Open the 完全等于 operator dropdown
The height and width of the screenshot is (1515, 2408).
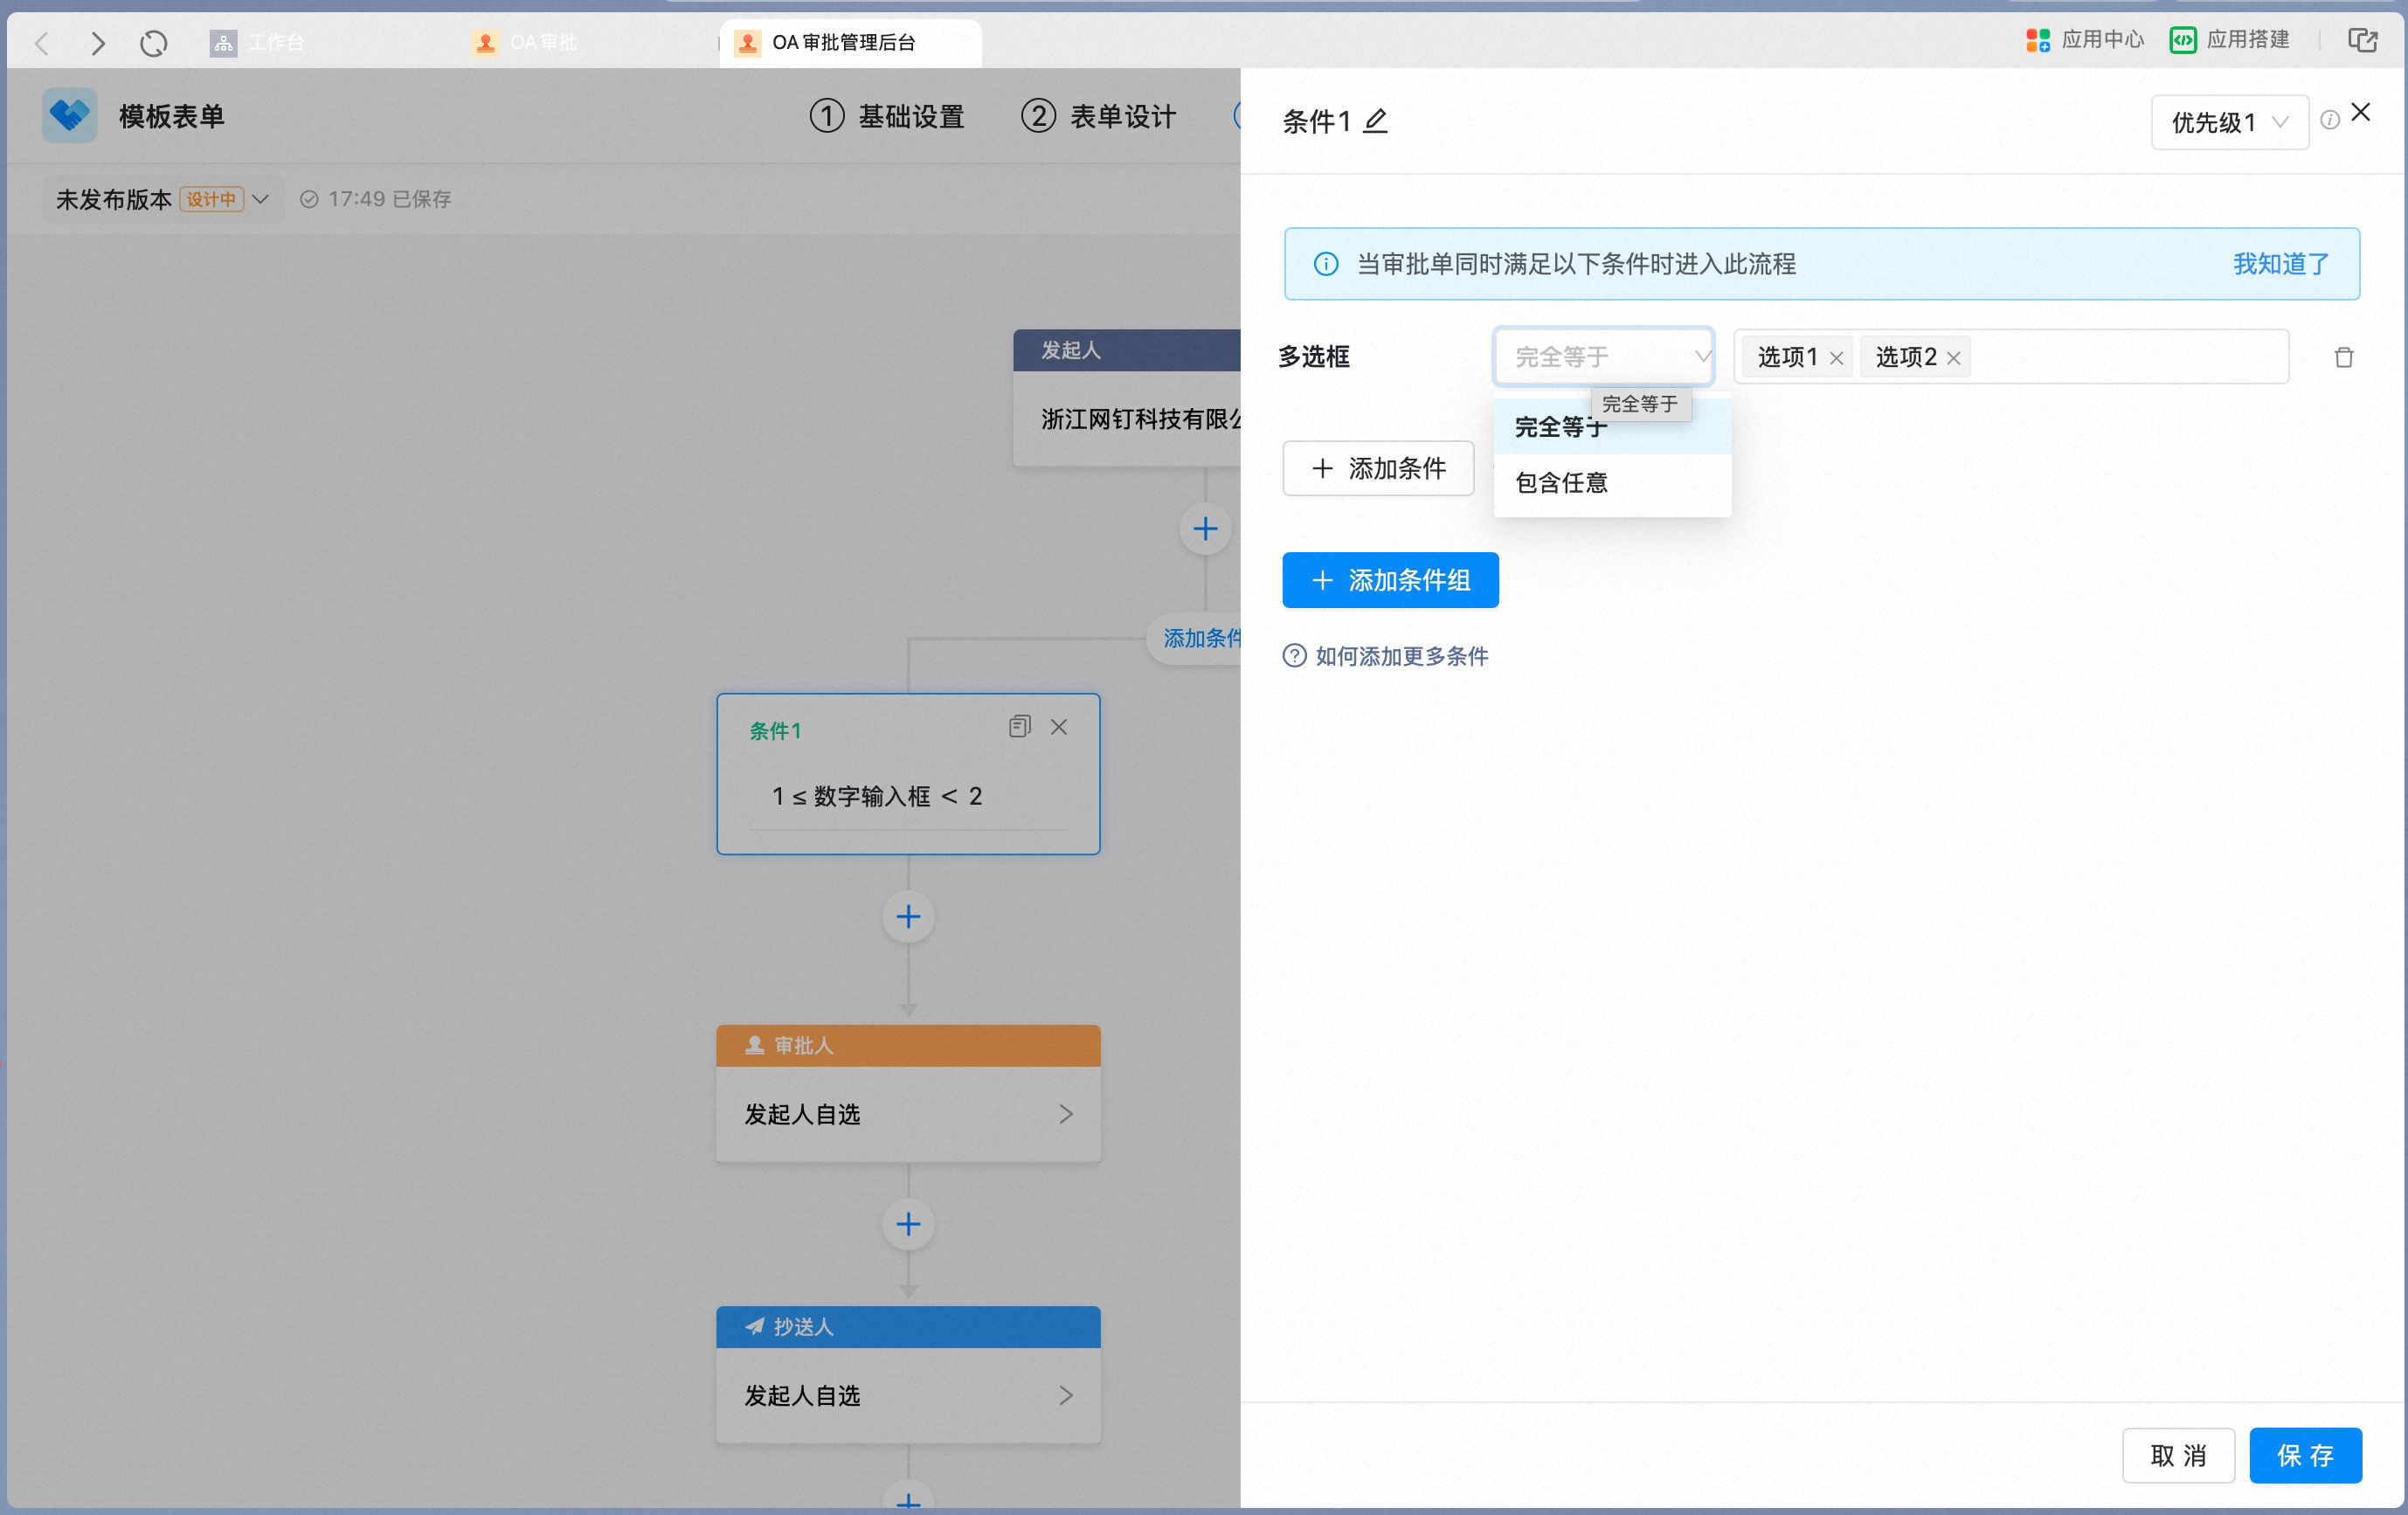tap(1603, 357)
